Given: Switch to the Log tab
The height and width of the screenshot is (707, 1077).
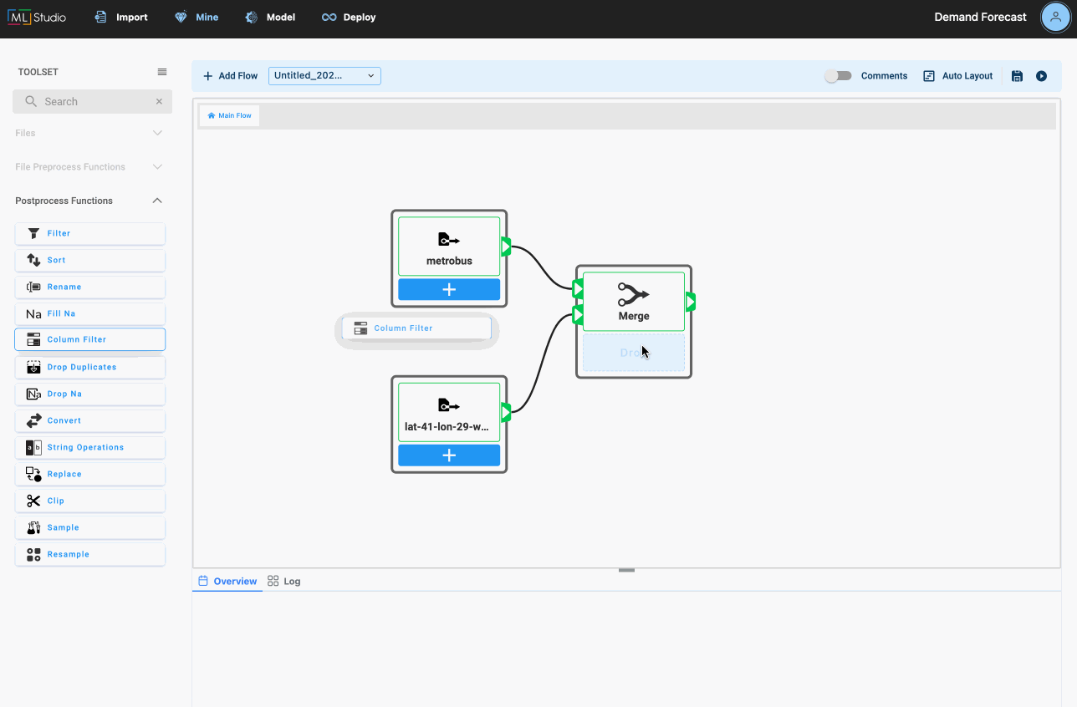Looking at the screenshot, I should pos(284,581).
